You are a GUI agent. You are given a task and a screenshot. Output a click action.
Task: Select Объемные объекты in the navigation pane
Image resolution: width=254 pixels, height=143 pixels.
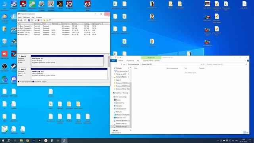[121, 115]
